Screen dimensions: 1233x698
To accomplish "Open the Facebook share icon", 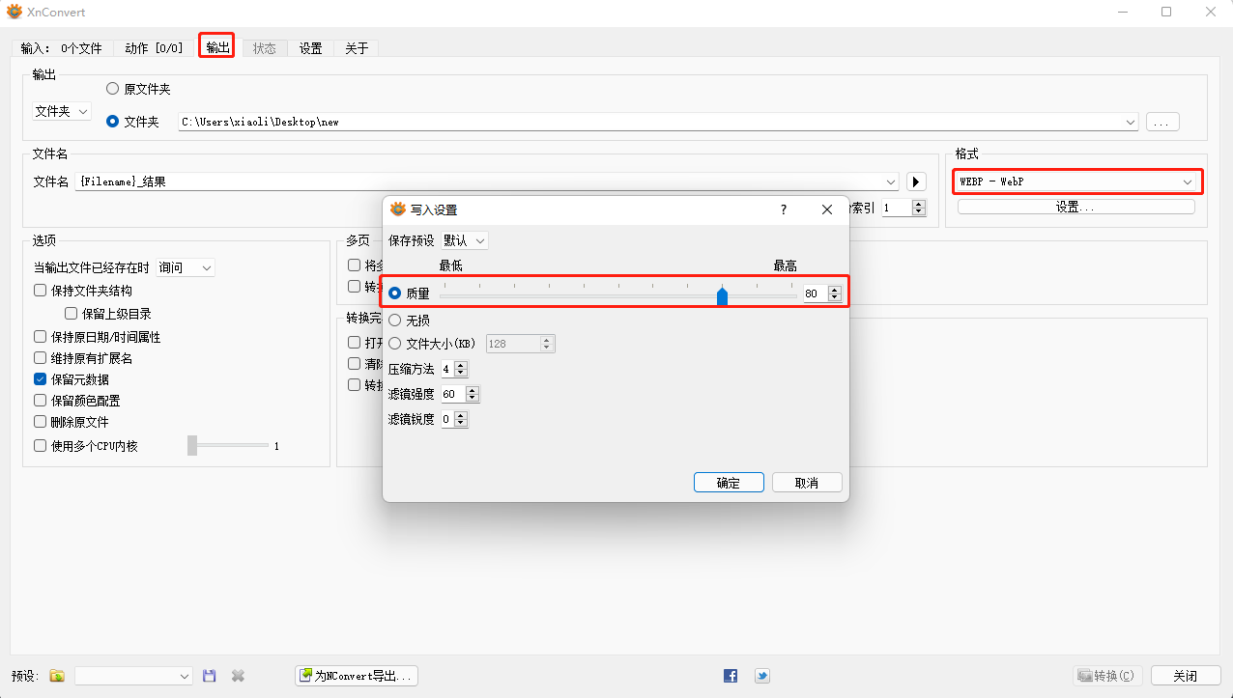I will 731,676.
